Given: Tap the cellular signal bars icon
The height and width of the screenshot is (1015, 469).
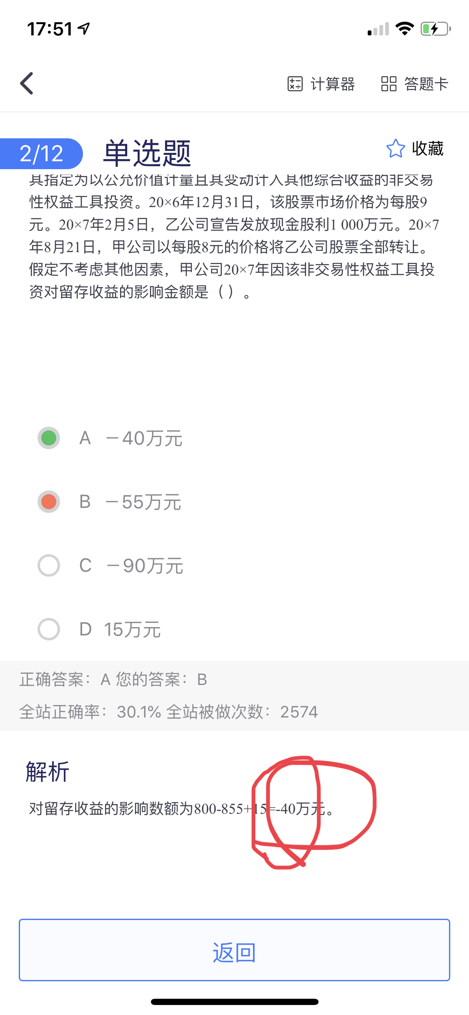Looking at the screenshot, I should point(378,29).
